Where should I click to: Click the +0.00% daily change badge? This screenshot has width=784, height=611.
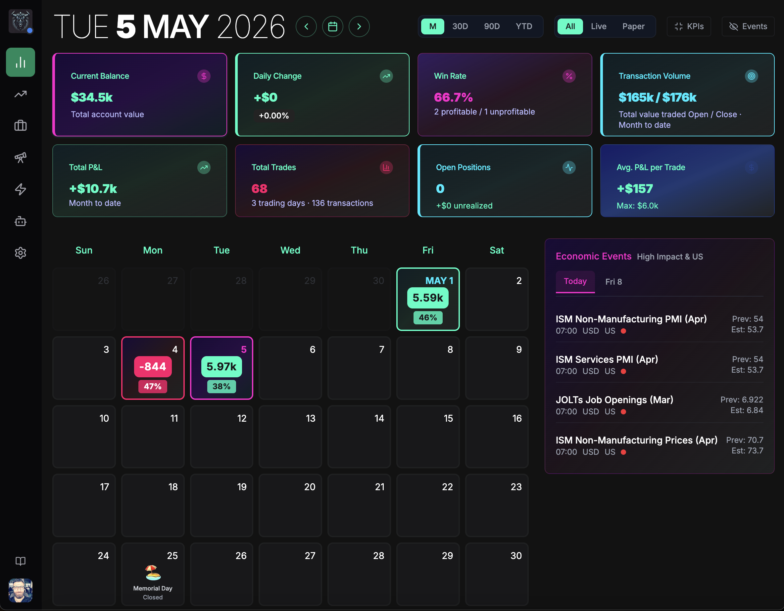274,116
